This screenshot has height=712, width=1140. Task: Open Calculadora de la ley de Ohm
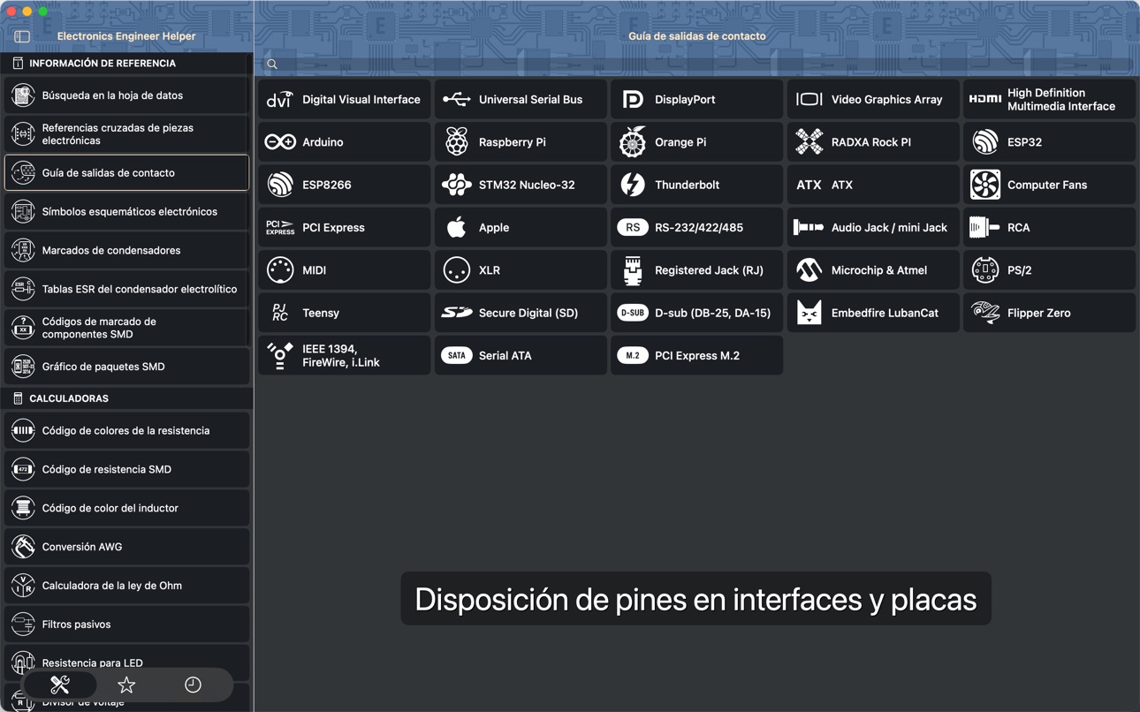[127, 586]
